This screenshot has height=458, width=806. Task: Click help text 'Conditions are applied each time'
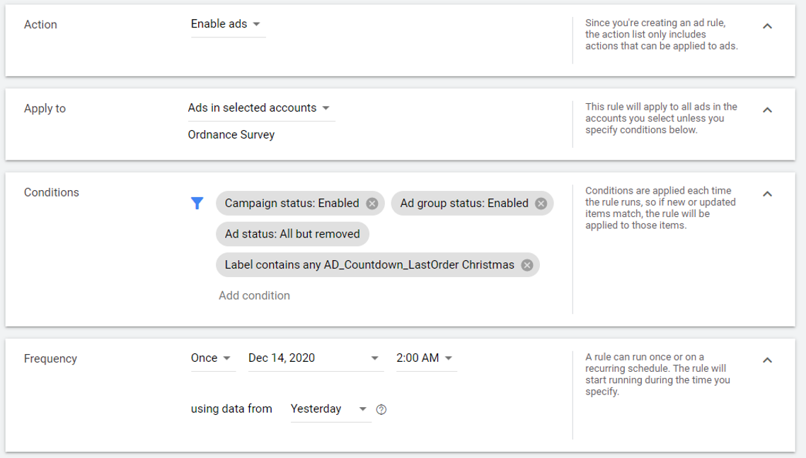pyautogui.click(x=660, y=208)
